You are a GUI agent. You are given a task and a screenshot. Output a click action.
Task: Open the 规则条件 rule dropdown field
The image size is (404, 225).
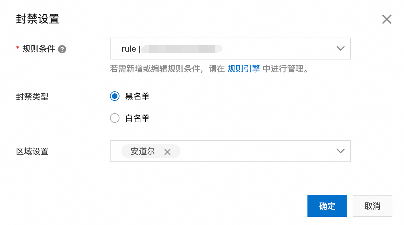[x=274, y=49]
